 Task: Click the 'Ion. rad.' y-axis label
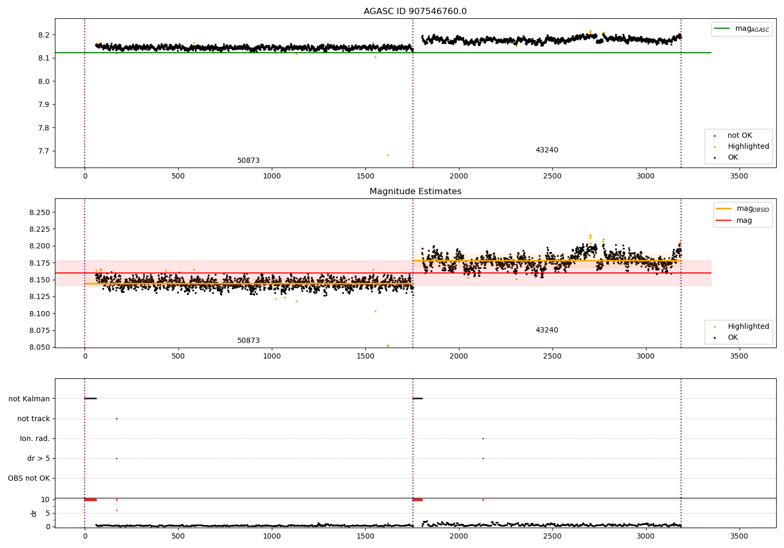(35, 439)
